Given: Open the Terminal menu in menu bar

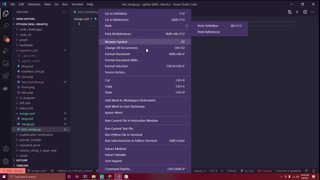Looking at the screenshot, I should (x=77, y=4).
